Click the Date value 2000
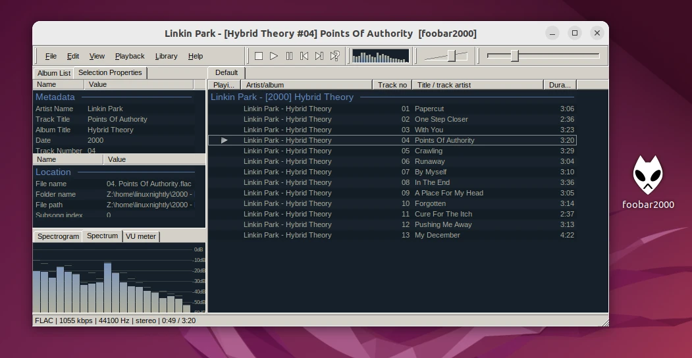 (95, 140)
